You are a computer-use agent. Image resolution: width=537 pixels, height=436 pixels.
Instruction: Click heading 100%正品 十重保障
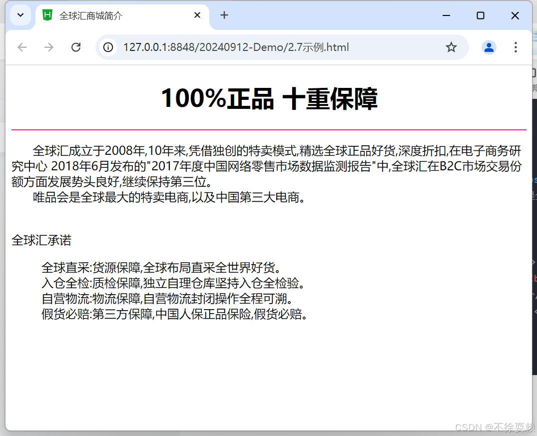(x=269, y=99)
